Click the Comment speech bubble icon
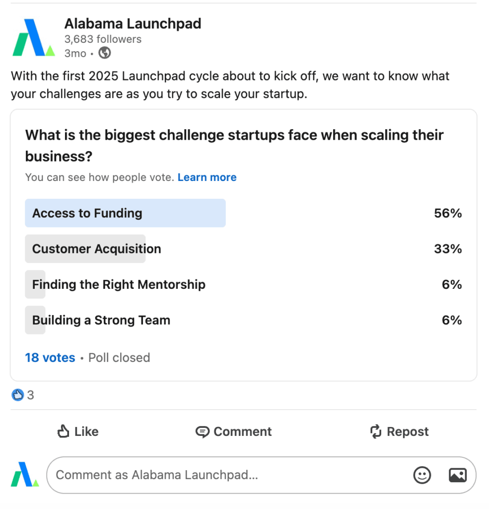This screenshot has height=509, width=489. point(203,431)
